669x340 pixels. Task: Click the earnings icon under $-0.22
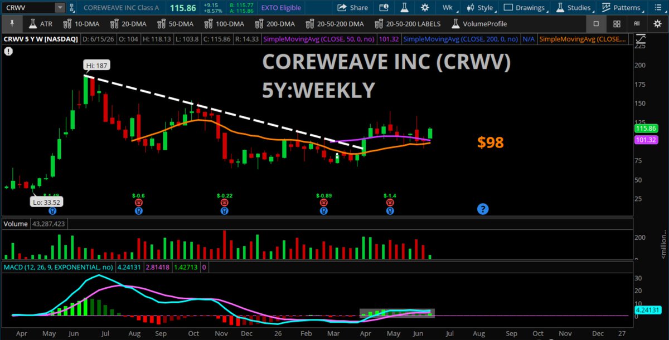click(224, 204)
